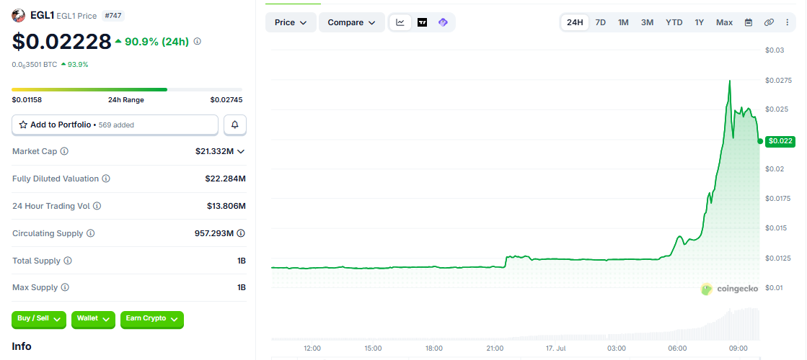Click the $0.02745 range high value

click(x=226, y=99)
